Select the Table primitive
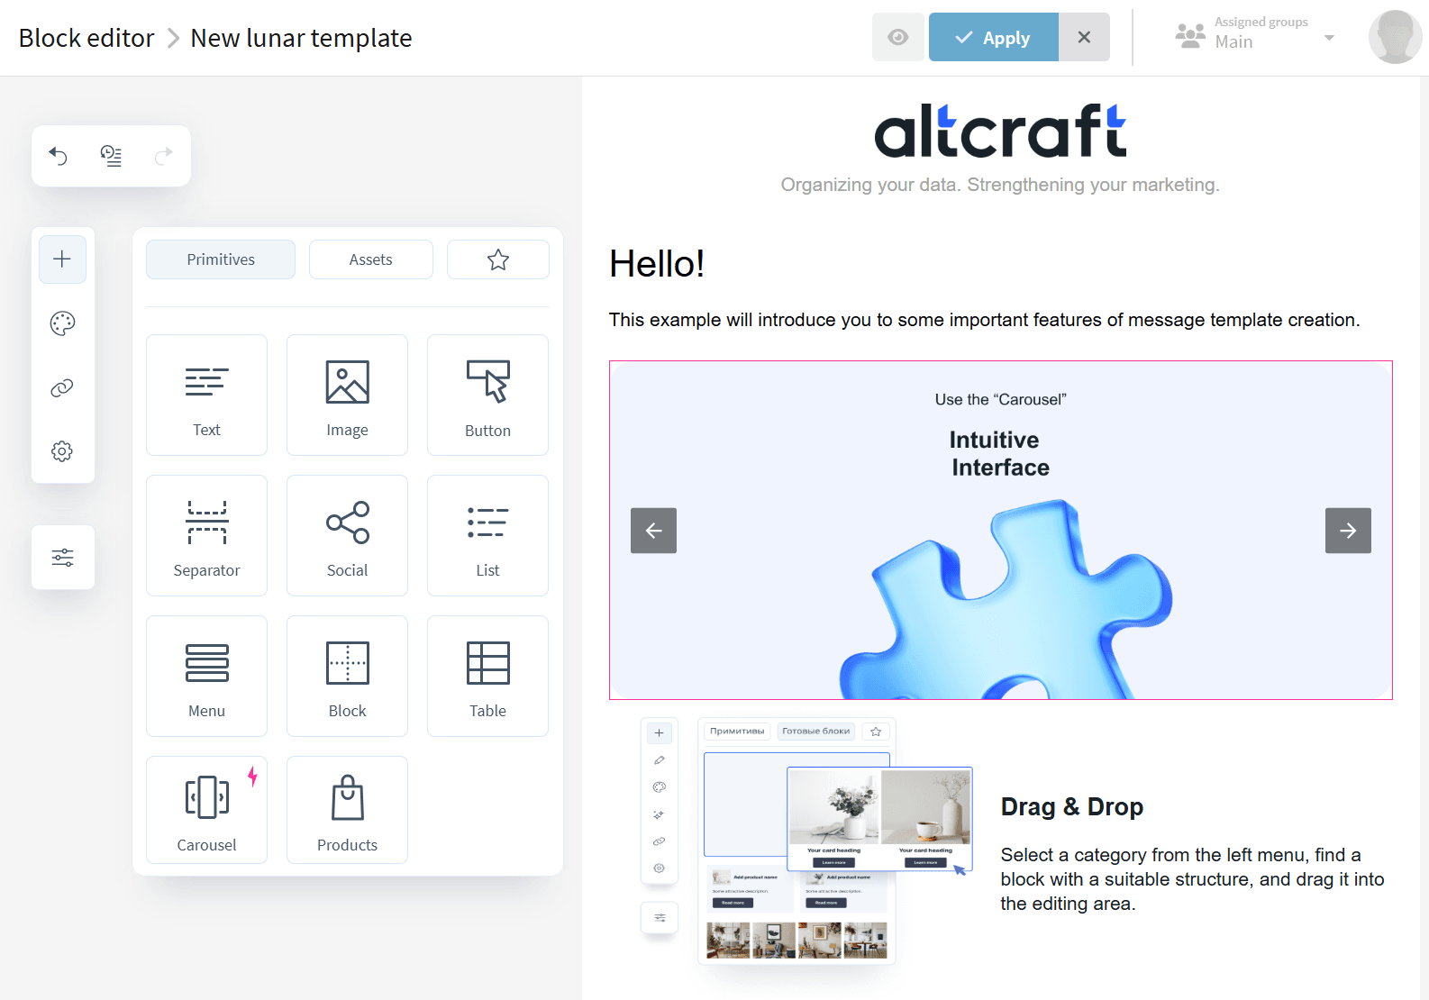1429x1000 pixels. (487, 676)
